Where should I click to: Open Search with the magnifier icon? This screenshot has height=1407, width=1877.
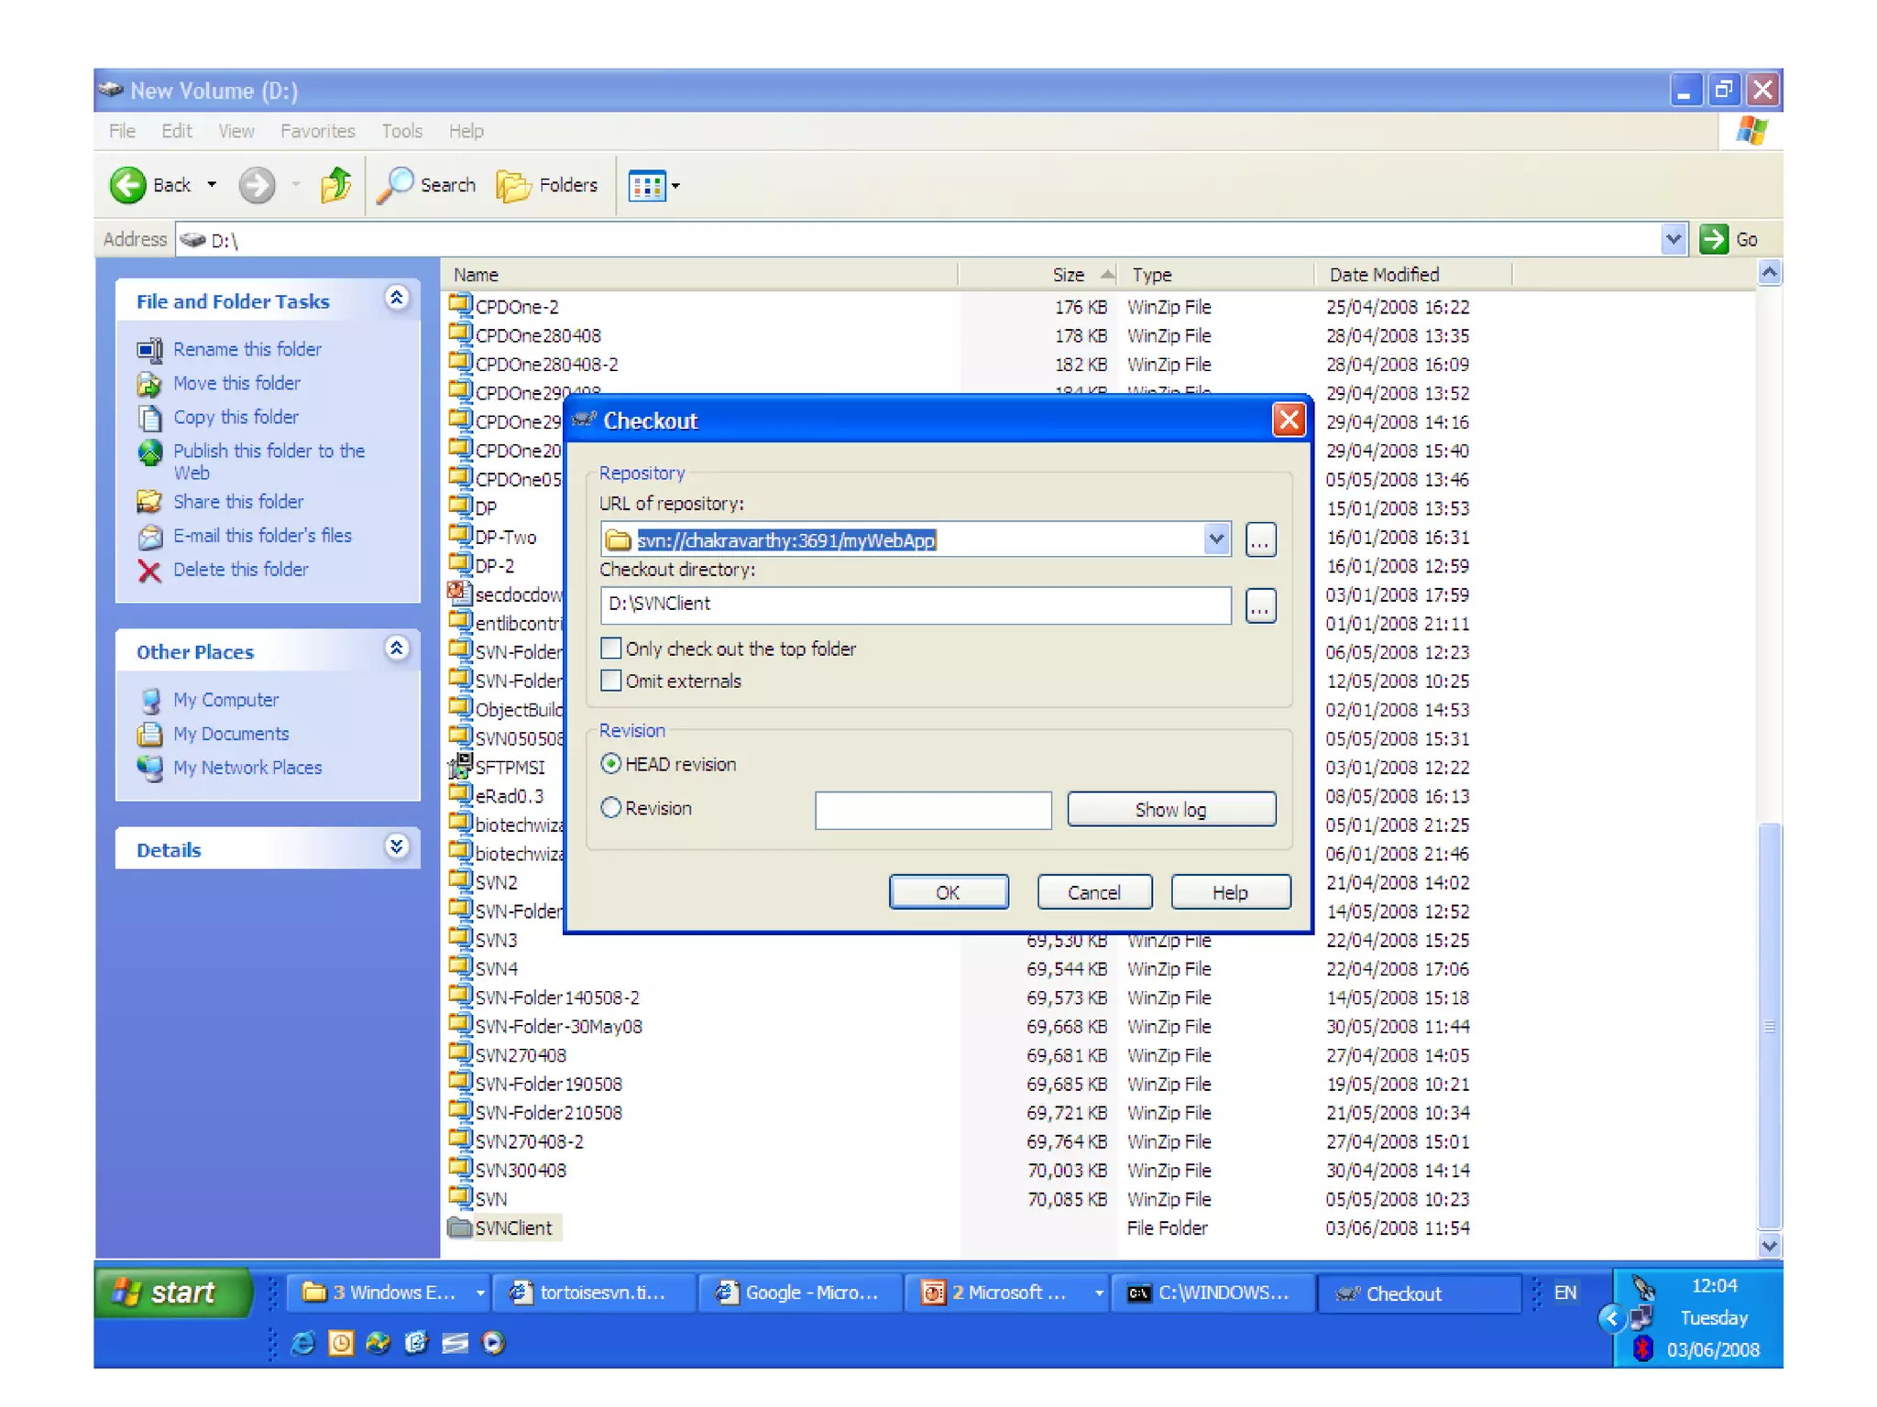tap(397, 185)
